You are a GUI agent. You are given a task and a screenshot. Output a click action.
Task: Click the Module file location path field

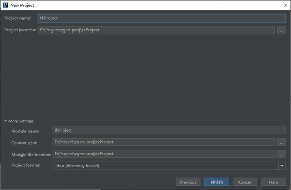[x=164, y=154]
